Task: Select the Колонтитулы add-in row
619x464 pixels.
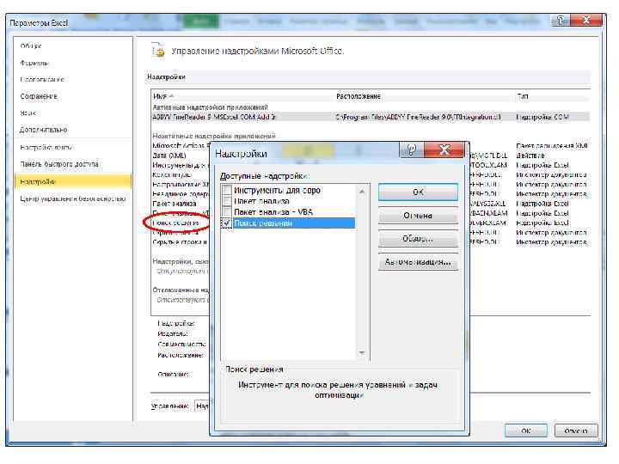Action: click(172, 174)
